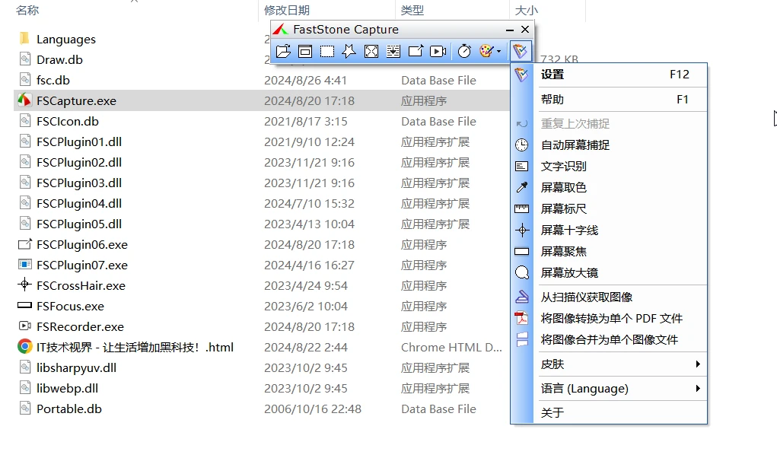
Task: Open 帮助 help menu entry
Action: tap(620, 100)
